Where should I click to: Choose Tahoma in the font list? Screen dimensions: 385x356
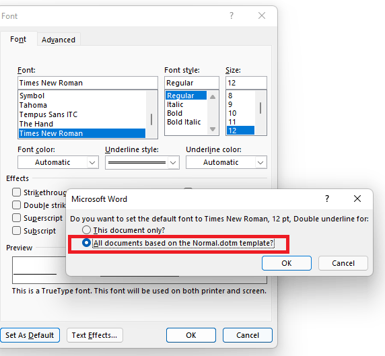pos(33,105)
